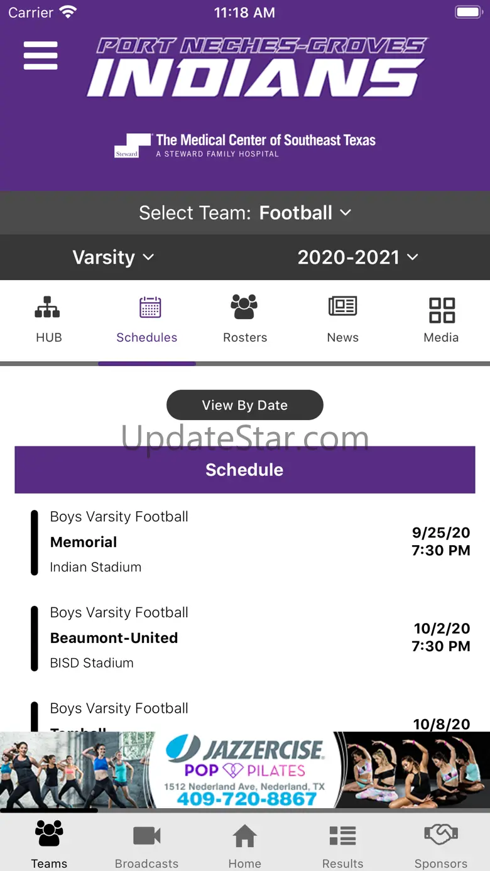The width and height of the screenshot is (490, 871).
Task: Open the Media grid icon
Action: click(x=441, y=310)
